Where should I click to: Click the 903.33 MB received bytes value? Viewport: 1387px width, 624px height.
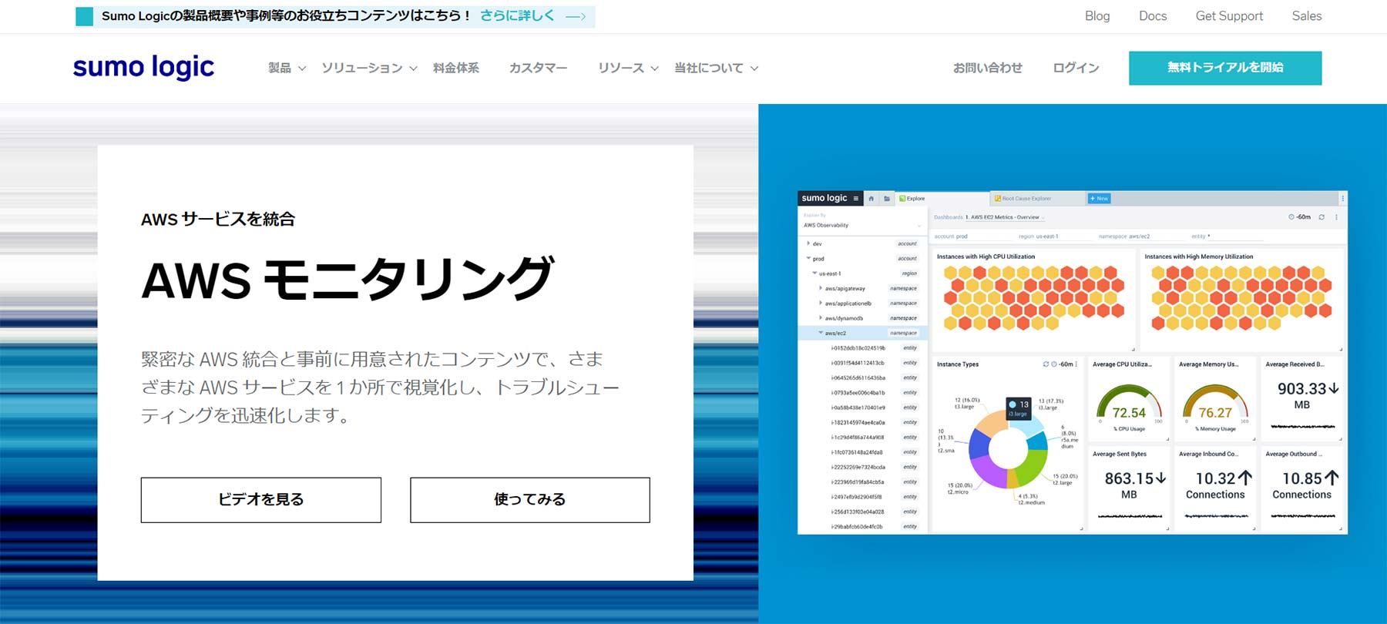[x=1308, y=395]
